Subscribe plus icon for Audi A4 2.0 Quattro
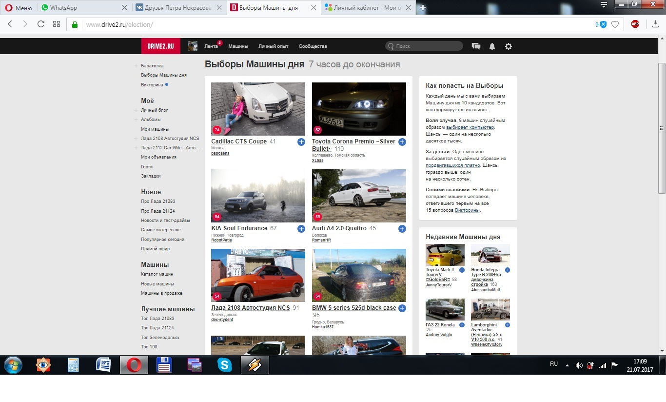 (402, 229)
